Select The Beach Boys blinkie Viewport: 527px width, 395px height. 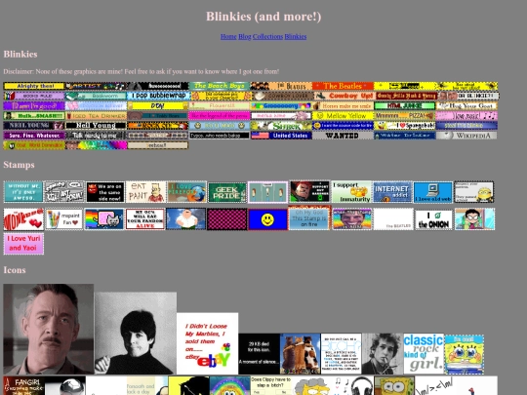pos(220,86)
